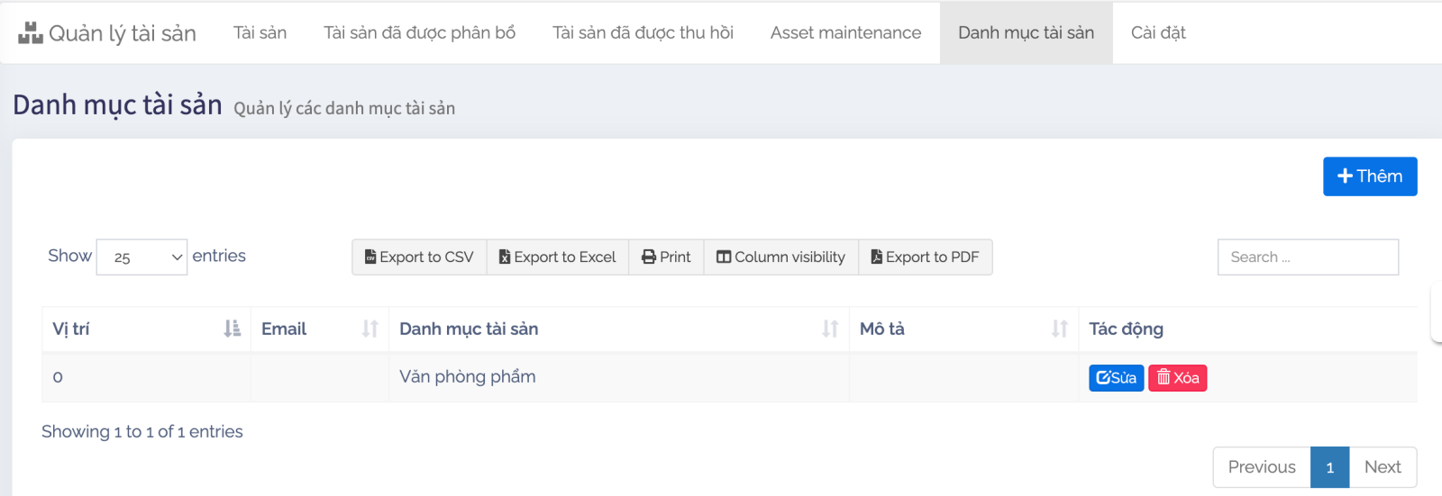Export the table to PDF
Image resolution: width=1442 pixels, height=496 pixels.
click(925, 257)
